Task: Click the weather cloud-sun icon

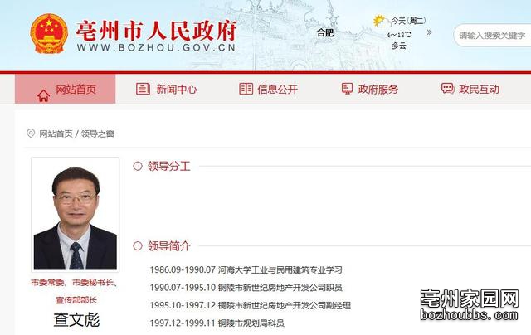Action: [382, 22]
